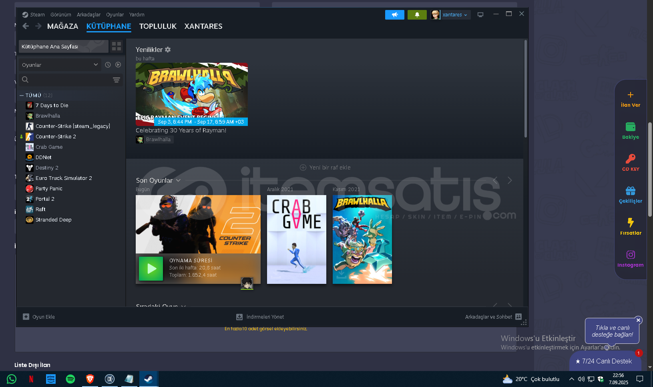653x387 pixels.
Task: Open Brave browser from the taskbar
Action: 90,379
